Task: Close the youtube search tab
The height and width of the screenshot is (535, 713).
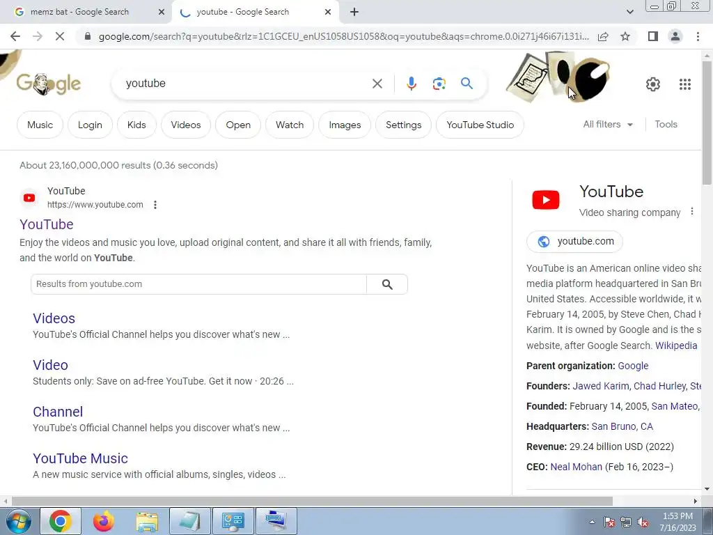Action: coord(328,13)
